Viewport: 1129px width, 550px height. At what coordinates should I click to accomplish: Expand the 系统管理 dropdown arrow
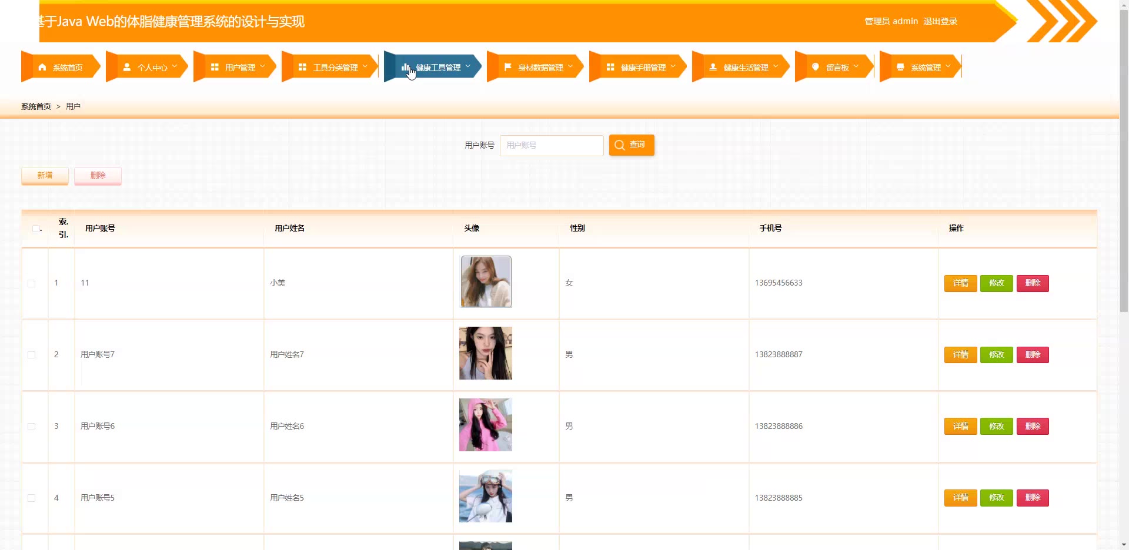pyautogui.click(x=948, y=66)
